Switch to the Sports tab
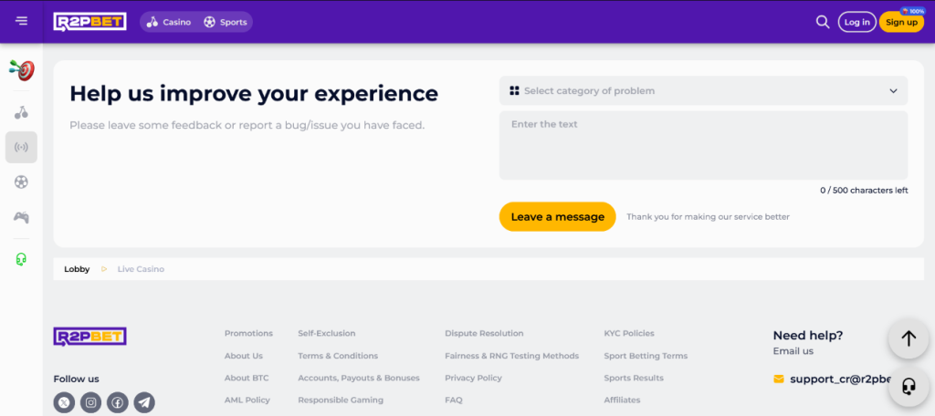 click(x=226, y=22)
